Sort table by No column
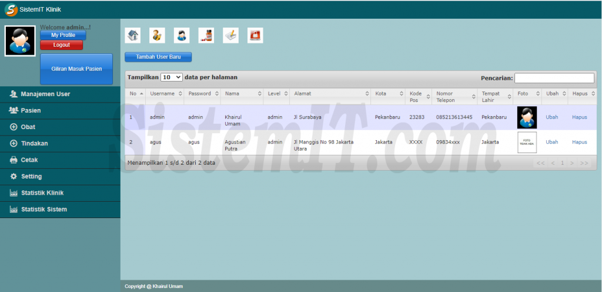 tap(136, 96)
